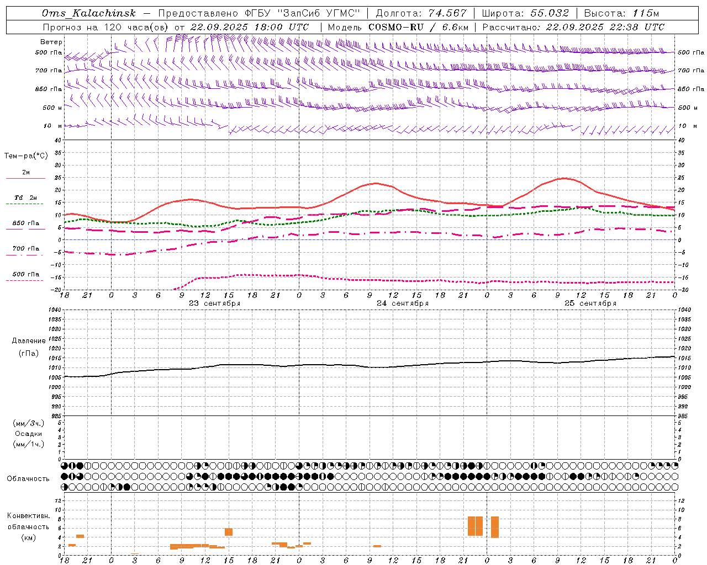Image resolution: width=707 pixels, height=565 pixels.
Task: Click the Модель COSMO-RU / 6.6км label
Action: [x=398, y=27]
